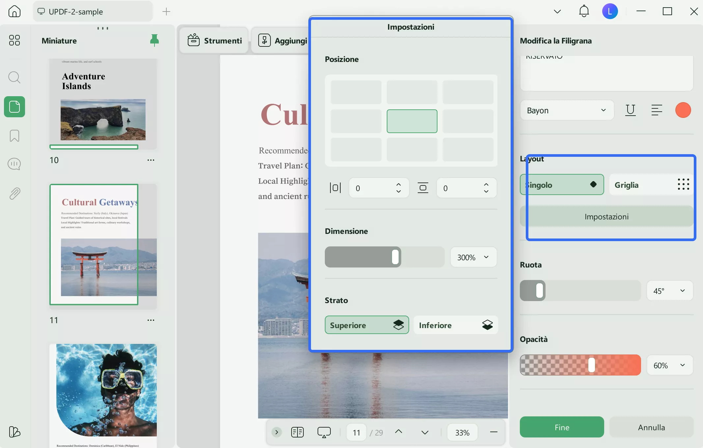Screen dimensions: 703x448
Task: Open the Strumenti tab
Action: click(214, 41)
